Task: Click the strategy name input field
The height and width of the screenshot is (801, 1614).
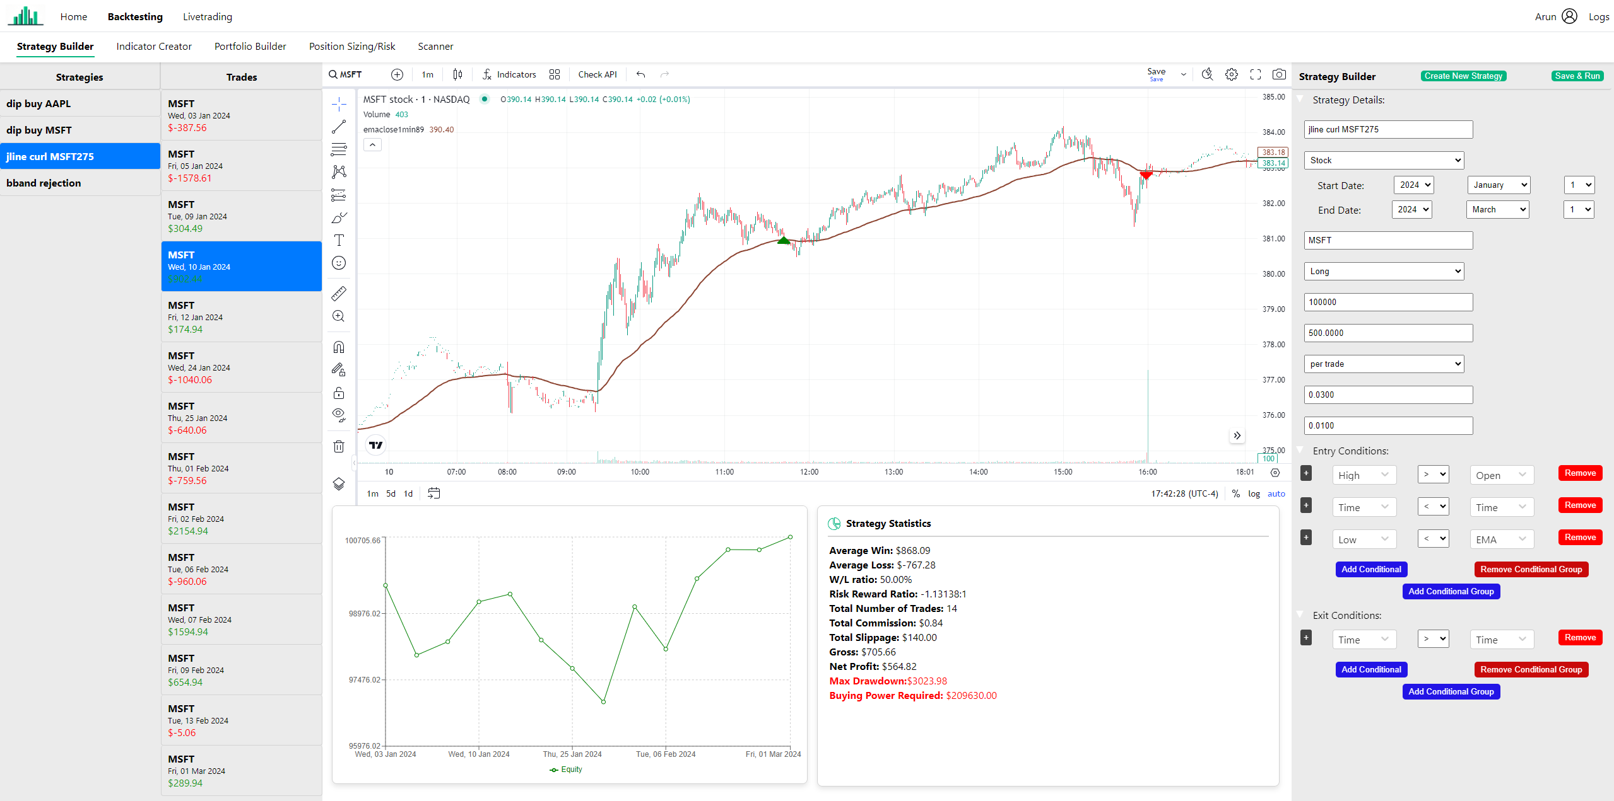Action: pyautogui.click(x=1388, y=129)
